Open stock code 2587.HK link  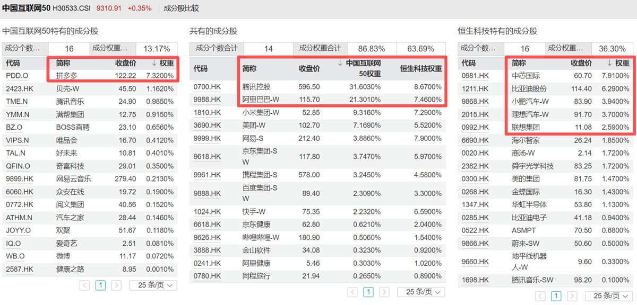point(19,269)
